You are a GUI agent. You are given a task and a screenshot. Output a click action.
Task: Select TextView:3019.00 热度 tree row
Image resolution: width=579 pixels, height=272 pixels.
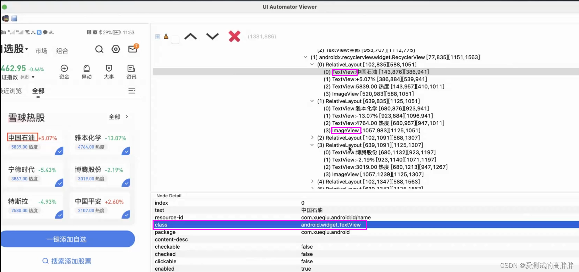[x=385, y=167]
